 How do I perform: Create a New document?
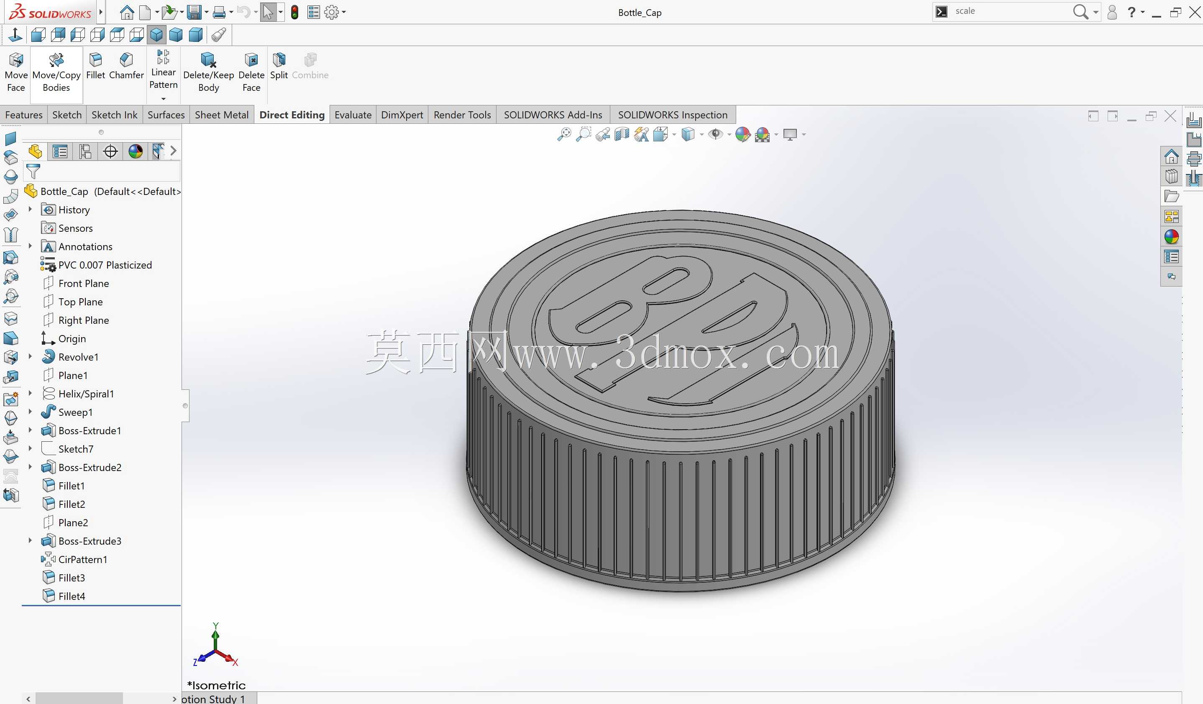pyautogui.click(x=145, y=12)
